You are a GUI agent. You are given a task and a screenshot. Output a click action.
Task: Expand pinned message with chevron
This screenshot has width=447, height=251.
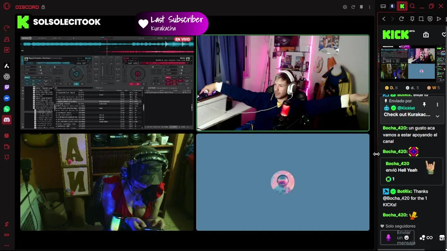pyautogui.click(x=437, y=116)
